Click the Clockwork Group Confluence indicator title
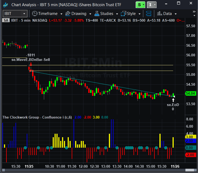 37,117
